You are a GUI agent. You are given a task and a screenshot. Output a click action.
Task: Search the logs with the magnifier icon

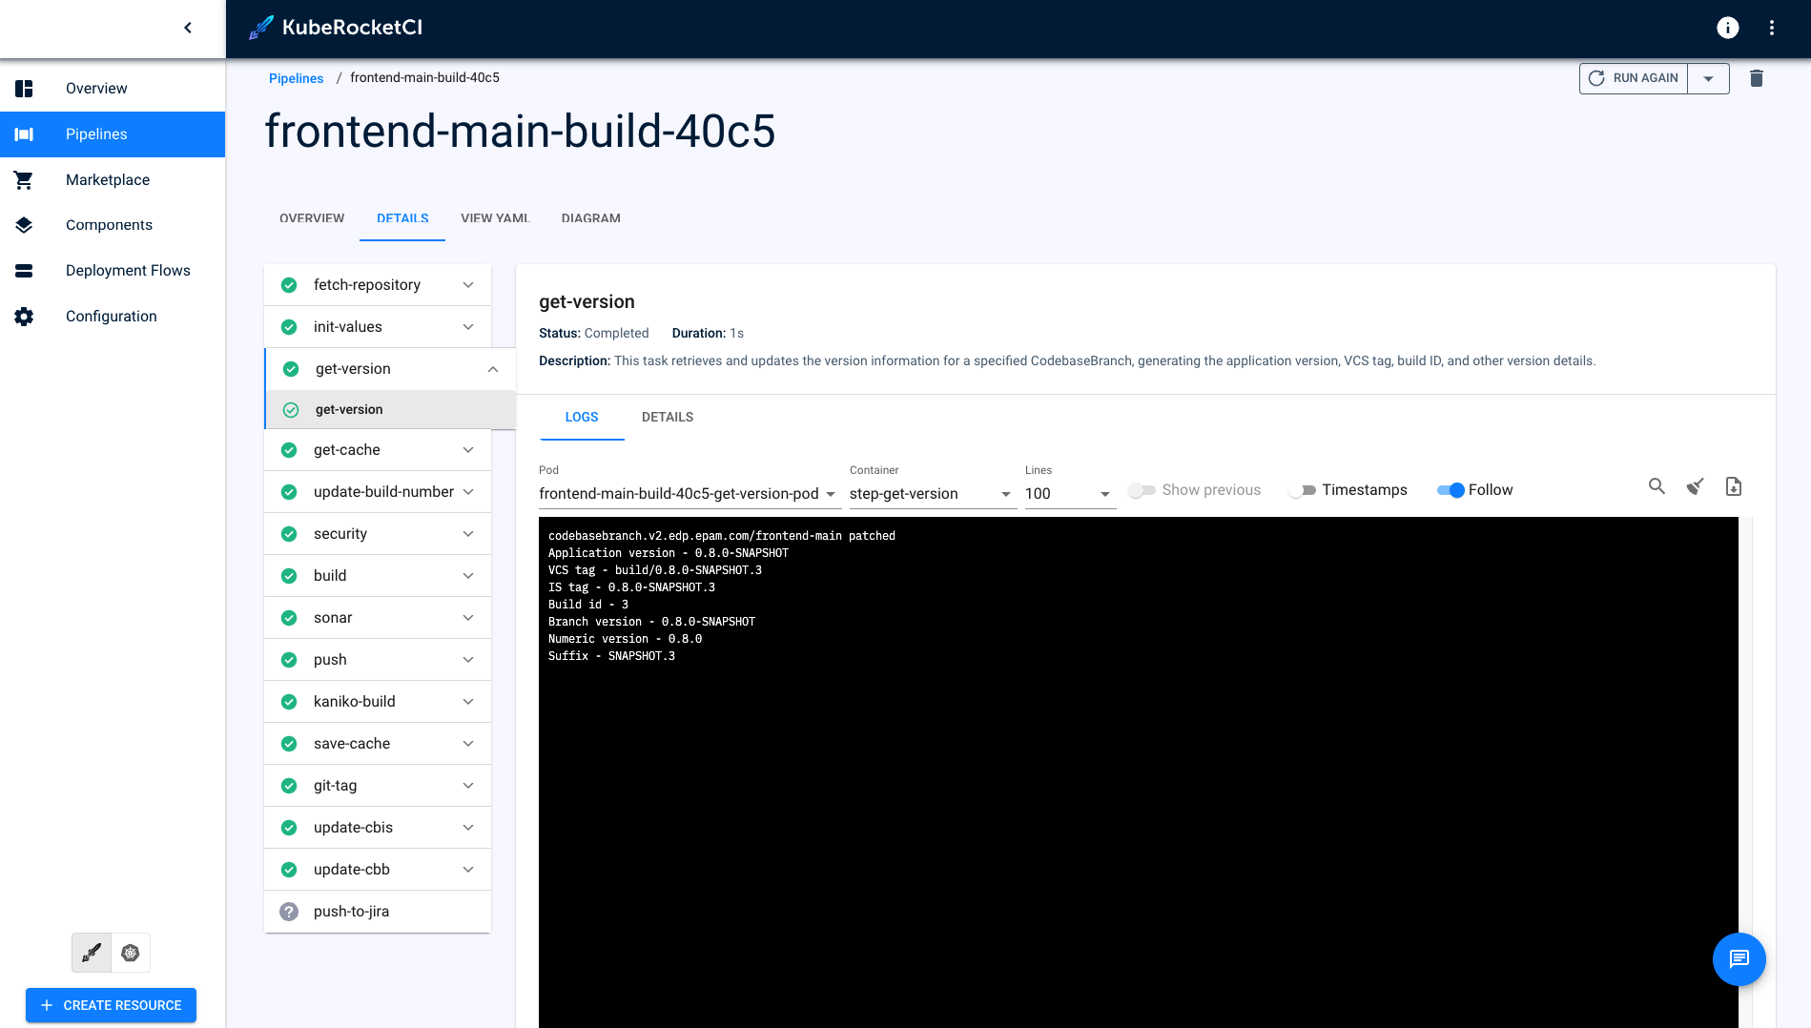[x=1657, y=486]
